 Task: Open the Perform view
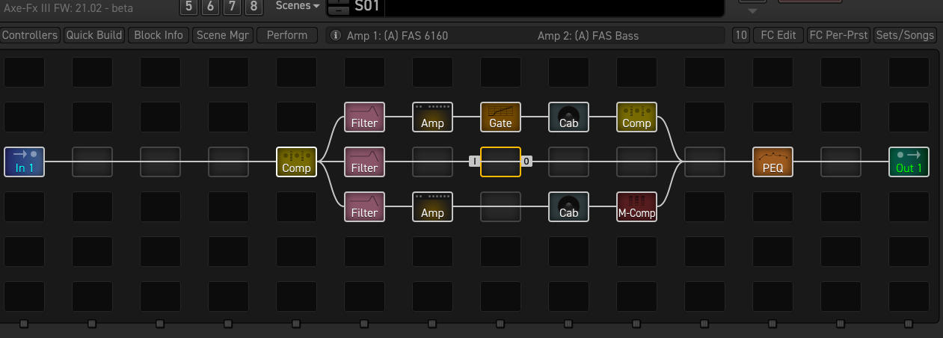[x=287, y=35]
